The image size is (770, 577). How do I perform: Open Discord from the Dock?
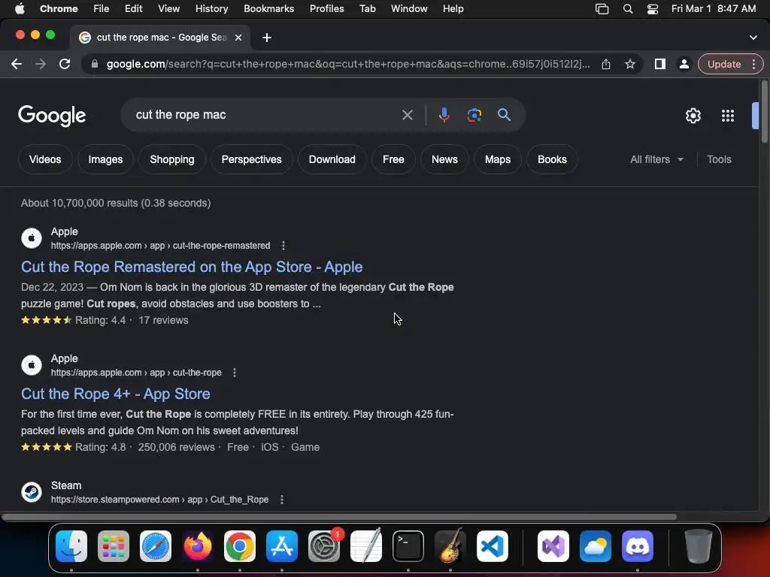pos(638,546)
